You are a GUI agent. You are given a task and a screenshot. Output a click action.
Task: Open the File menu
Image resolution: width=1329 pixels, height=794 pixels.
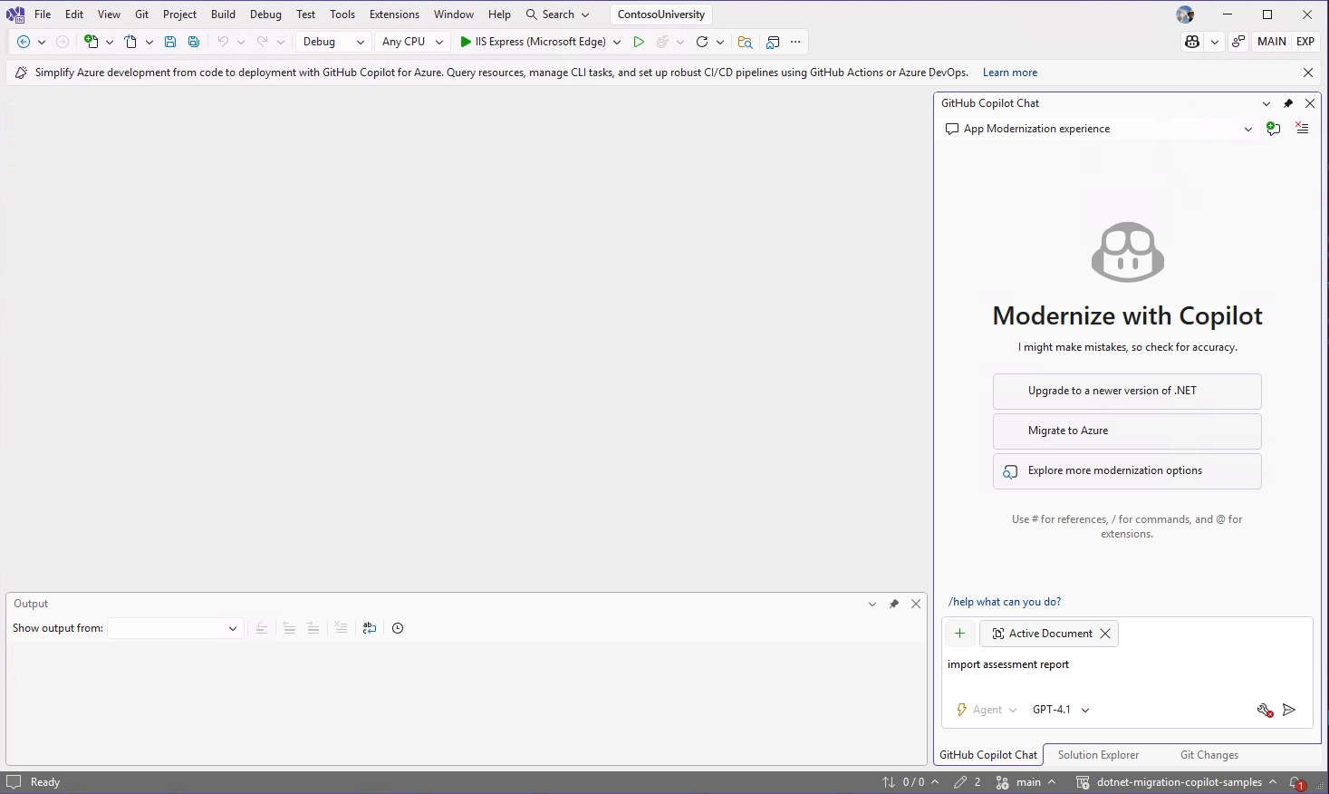pos(43,15)
